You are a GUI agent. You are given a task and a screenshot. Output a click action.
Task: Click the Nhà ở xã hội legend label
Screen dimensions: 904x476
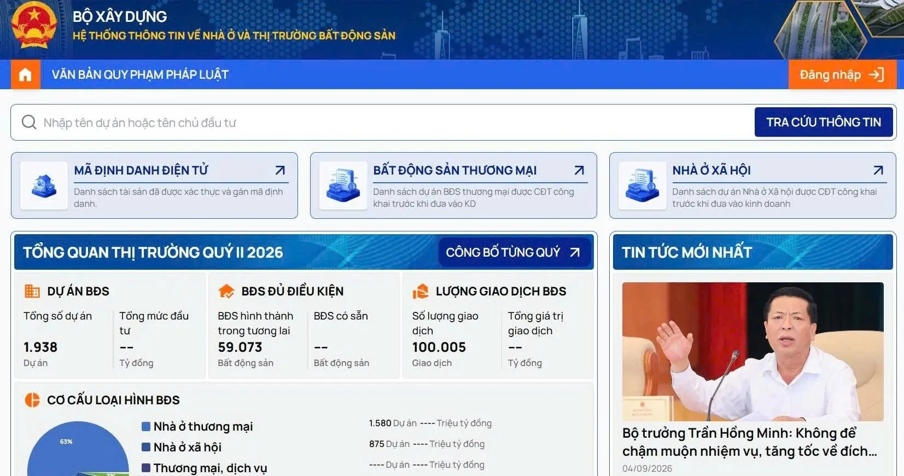188,447
